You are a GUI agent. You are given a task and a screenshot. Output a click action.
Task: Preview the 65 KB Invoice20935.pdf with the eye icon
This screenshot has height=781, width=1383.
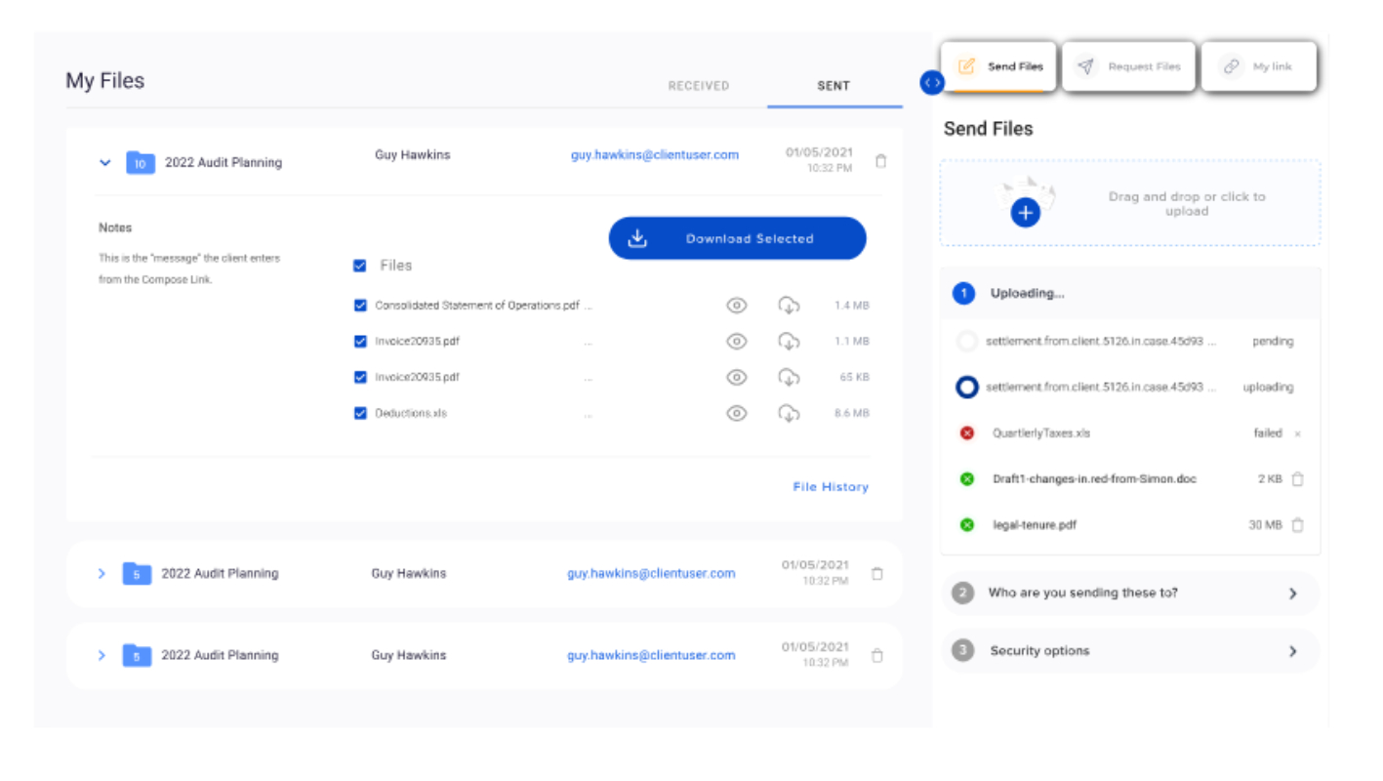pyautogui.click(x=737, y=377)
